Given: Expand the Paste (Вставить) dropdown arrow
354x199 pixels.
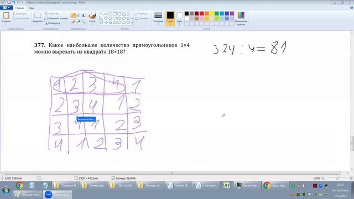Looking at the screenshot, I should (6, 24).
